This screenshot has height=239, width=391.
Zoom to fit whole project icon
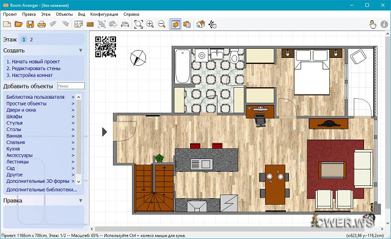(x=139, y=24)
